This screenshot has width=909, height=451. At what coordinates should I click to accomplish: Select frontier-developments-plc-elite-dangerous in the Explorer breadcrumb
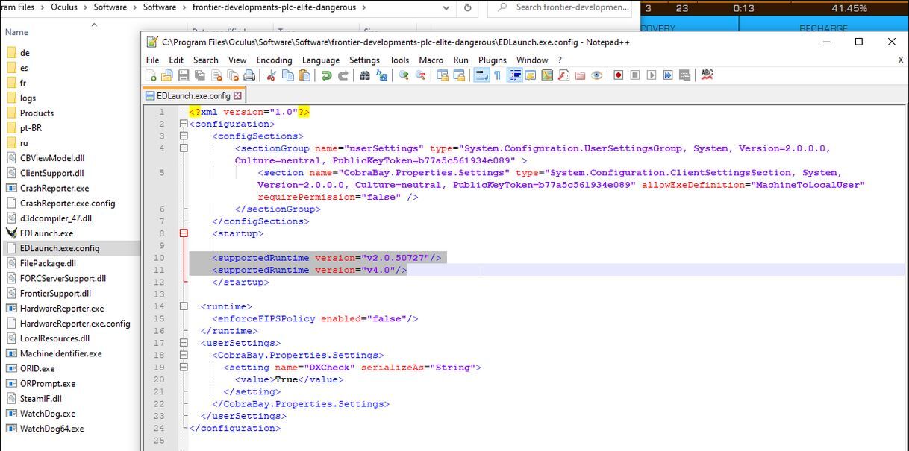275,7
